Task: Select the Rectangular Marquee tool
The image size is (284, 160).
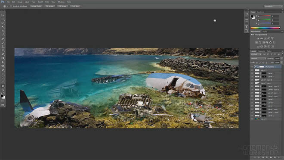Action: (x=3, y=19)
